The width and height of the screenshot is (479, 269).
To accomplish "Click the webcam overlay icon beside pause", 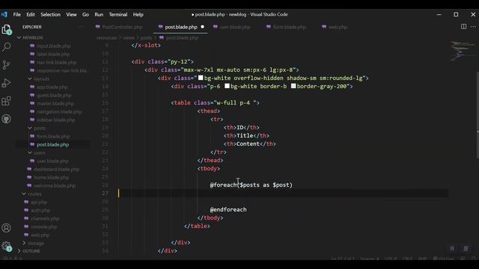I will [x=466, y=249].
